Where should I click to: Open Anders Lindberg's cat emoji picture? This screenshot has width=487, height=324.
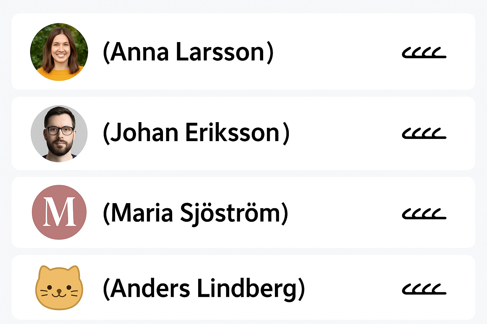click(59, 287)
